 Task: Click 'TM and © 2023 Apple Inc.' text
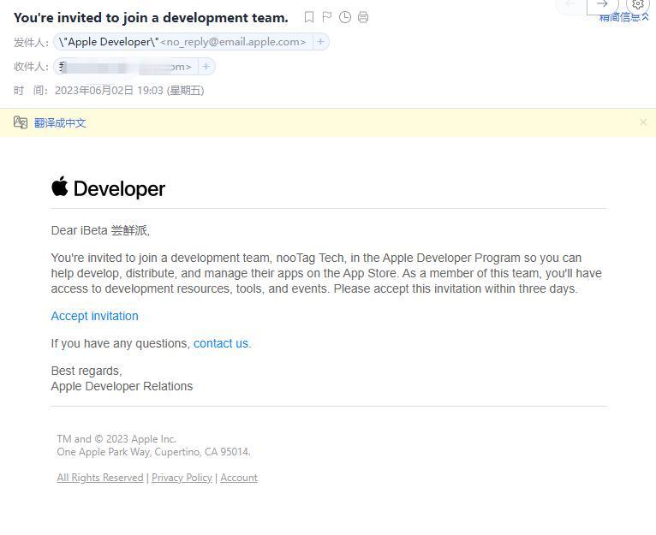click(x=116, y=439)
